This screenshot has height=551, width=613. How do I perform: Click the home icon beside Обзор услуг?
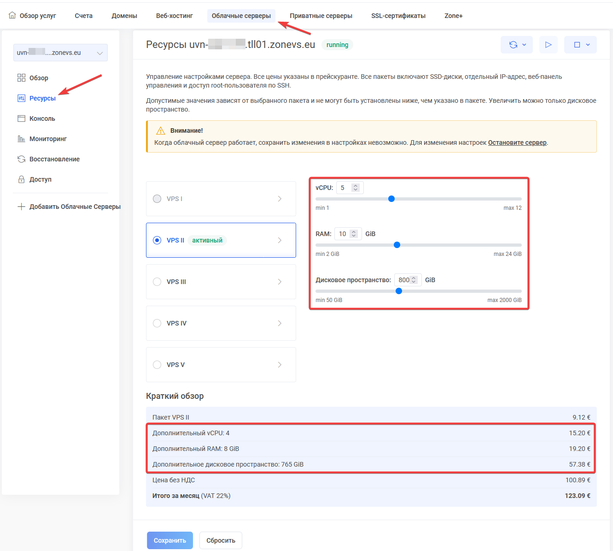(12, 15)
